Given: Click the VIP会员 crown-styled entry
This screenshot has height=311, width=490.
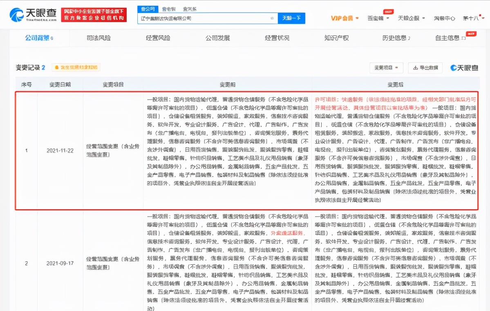Looking at the screenshot, I should point(342,18).
